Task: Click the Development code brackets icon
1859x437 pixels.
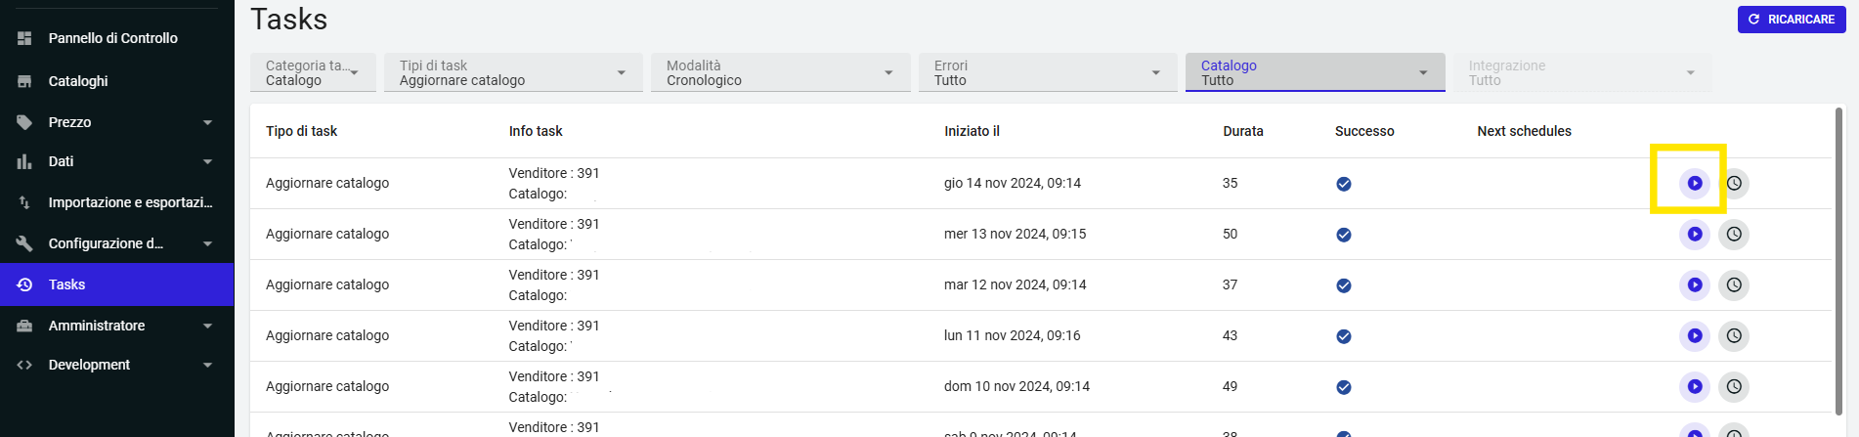Action: click(x=24, y=365)
